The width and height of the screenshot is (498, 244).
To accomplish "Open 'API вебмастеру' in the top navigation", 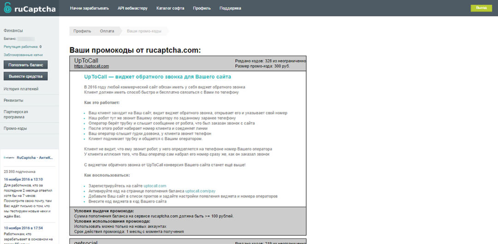I will (132, 8).
